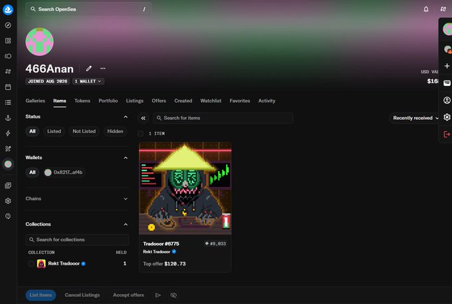Switch to the Listings tab

[x=135, y=100]
